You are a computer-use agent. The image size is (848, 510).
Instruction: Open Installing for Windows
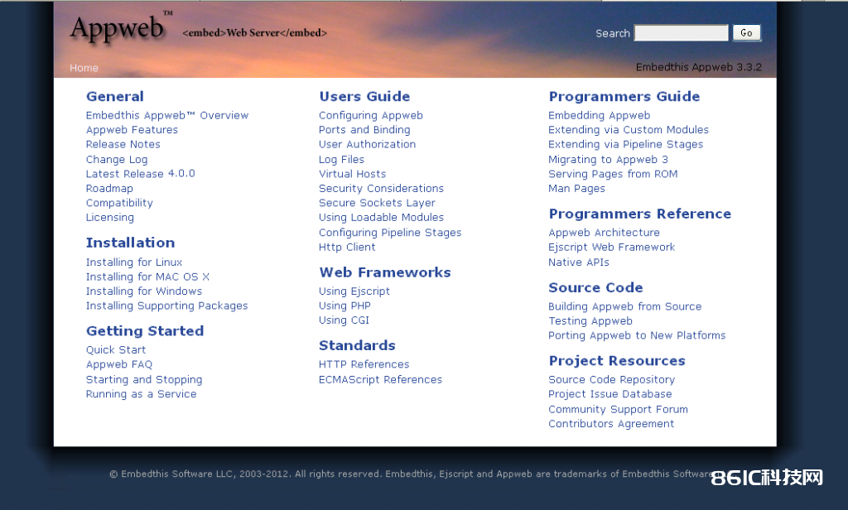(x=144, y=291)
